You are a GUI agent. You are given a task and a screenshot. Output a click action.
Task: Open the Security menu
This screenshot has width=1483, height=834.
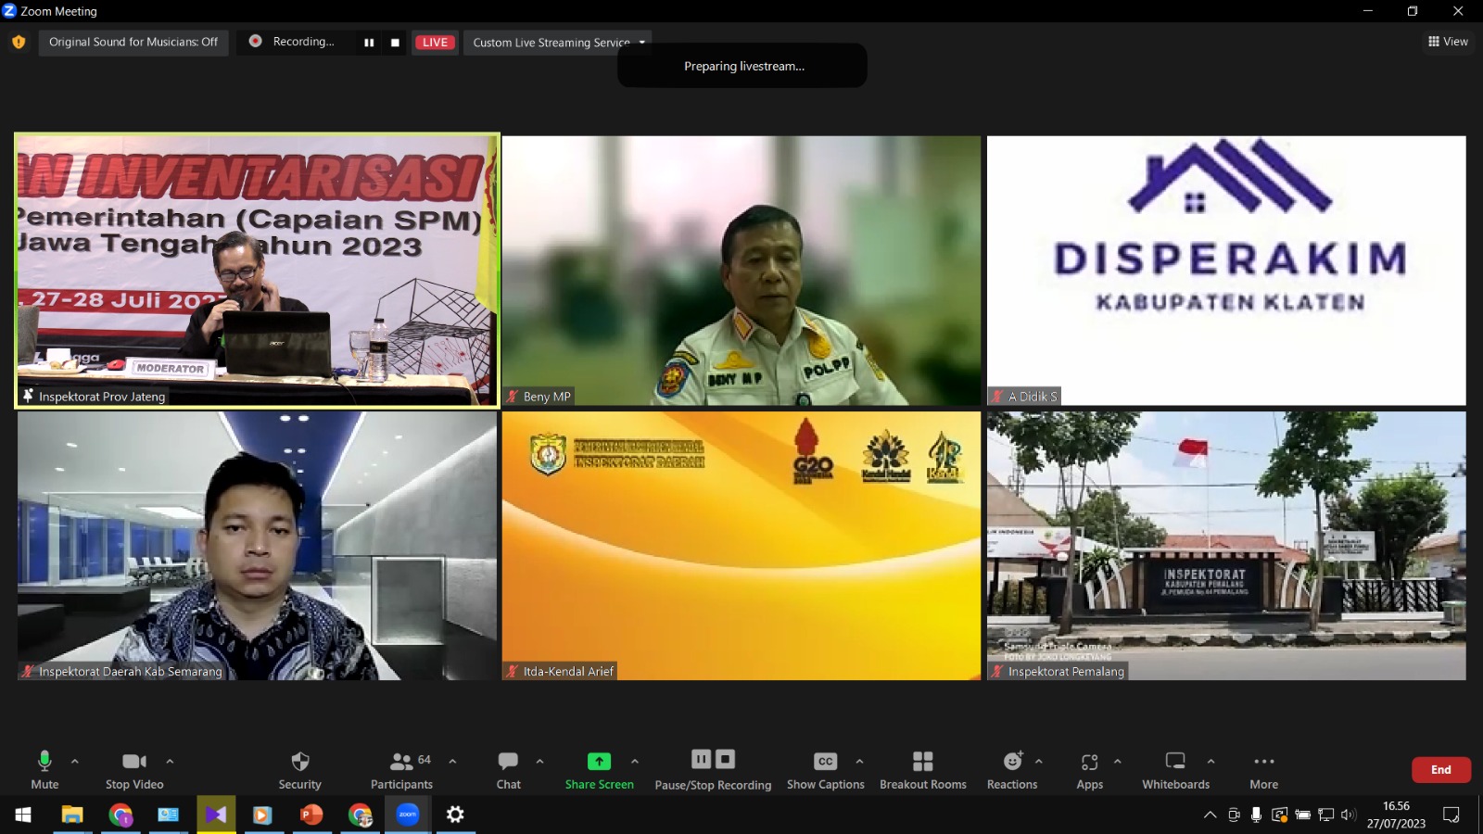point(299,770)
